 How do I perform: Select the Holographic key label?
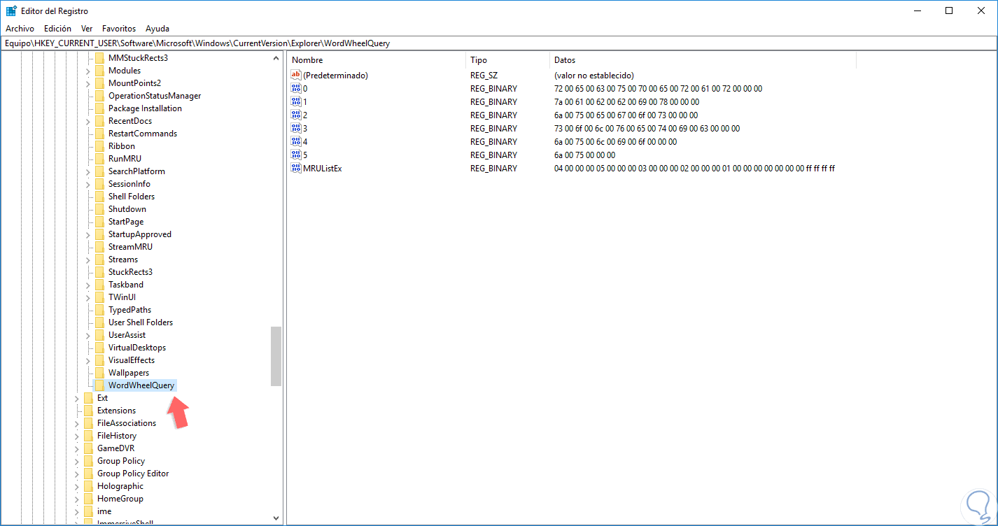click(120, 486)
